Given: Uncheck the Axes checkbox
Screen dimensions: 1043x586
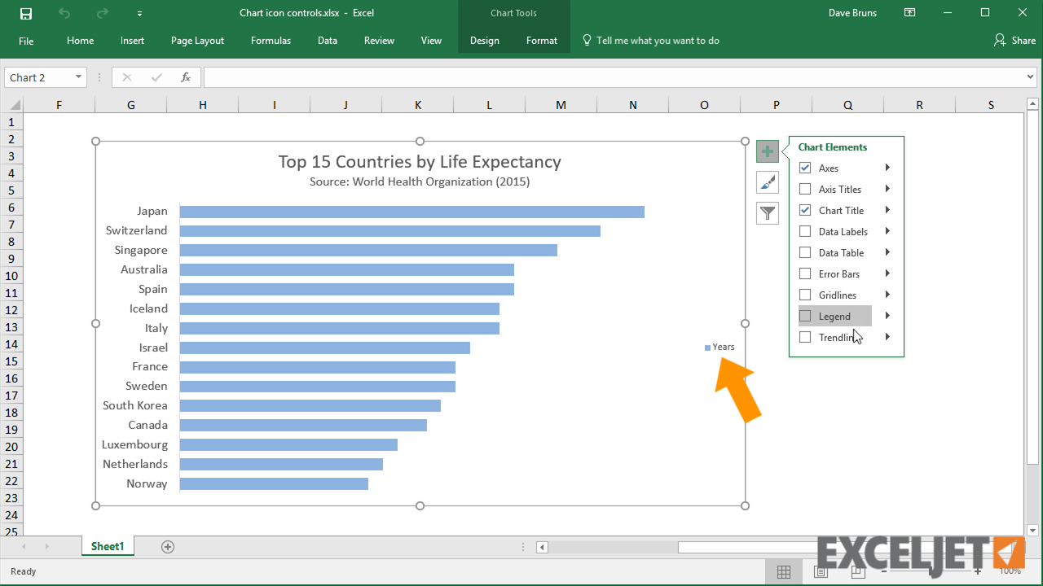Looking at the screenshot, I should click(x=804, y=168).
